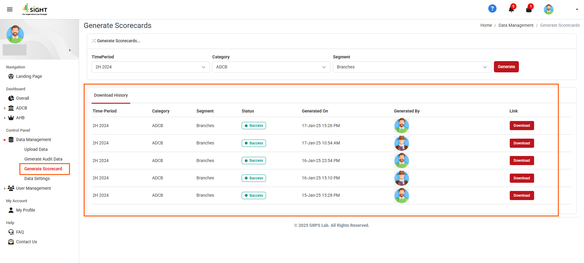Click the user avatar in the top bar

[x=548, y=9]
